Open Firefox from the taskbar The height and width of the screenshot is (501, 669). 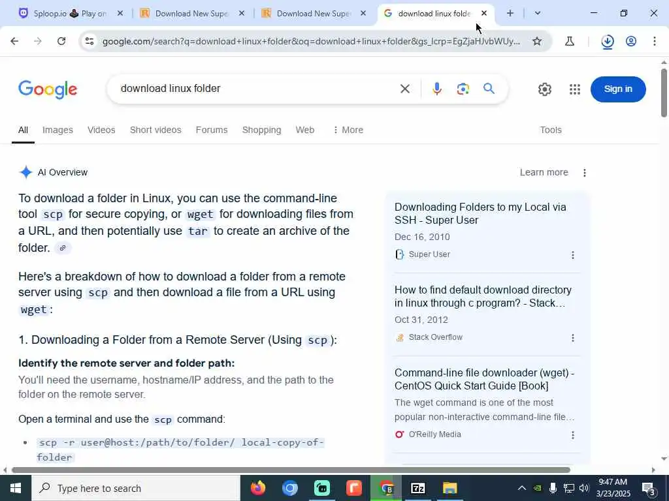tap(257, 488)
